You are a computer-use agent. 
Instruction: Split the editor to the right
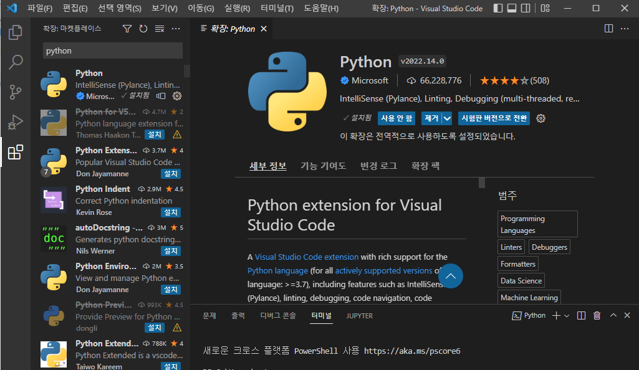[608, 29]
